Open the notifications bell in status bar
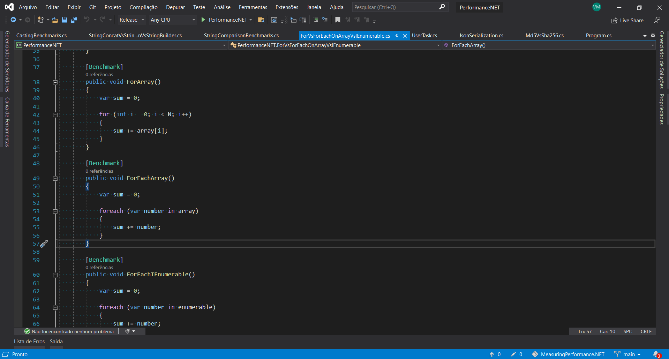 click(x=657, y=354)
